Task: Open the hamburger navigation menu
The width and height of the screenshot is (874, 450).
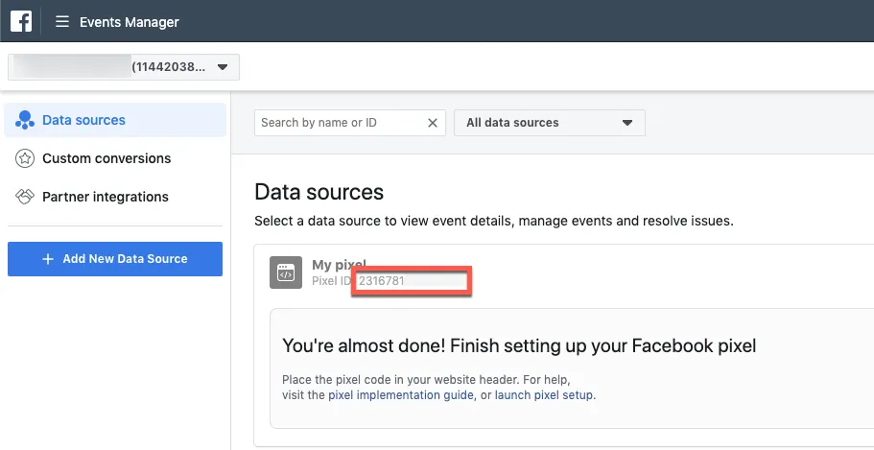Action: 62,21
